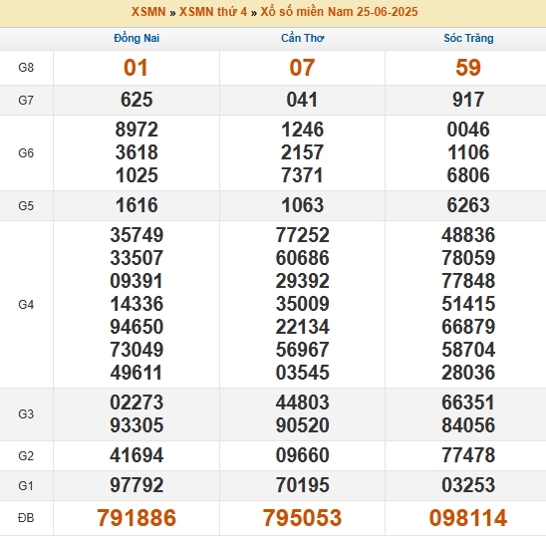Screen dimensions: 546x539
Task: Click the ĐB row label
Action: point(26,518)
